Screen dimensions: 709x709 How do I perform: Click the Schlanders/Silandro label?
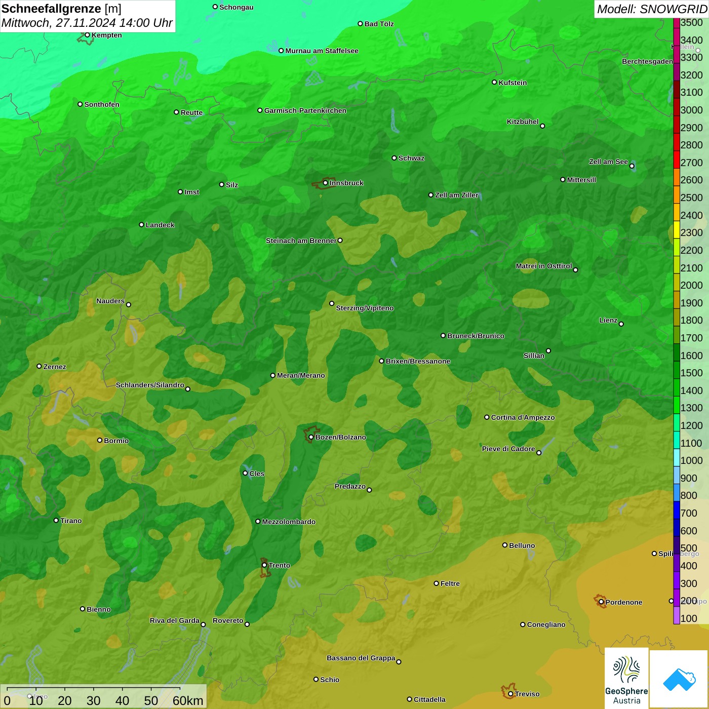[x=150, y=385]
